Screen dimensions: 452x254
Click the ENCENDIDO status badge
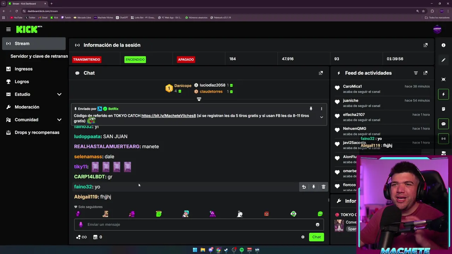click(x=135, y=60)
